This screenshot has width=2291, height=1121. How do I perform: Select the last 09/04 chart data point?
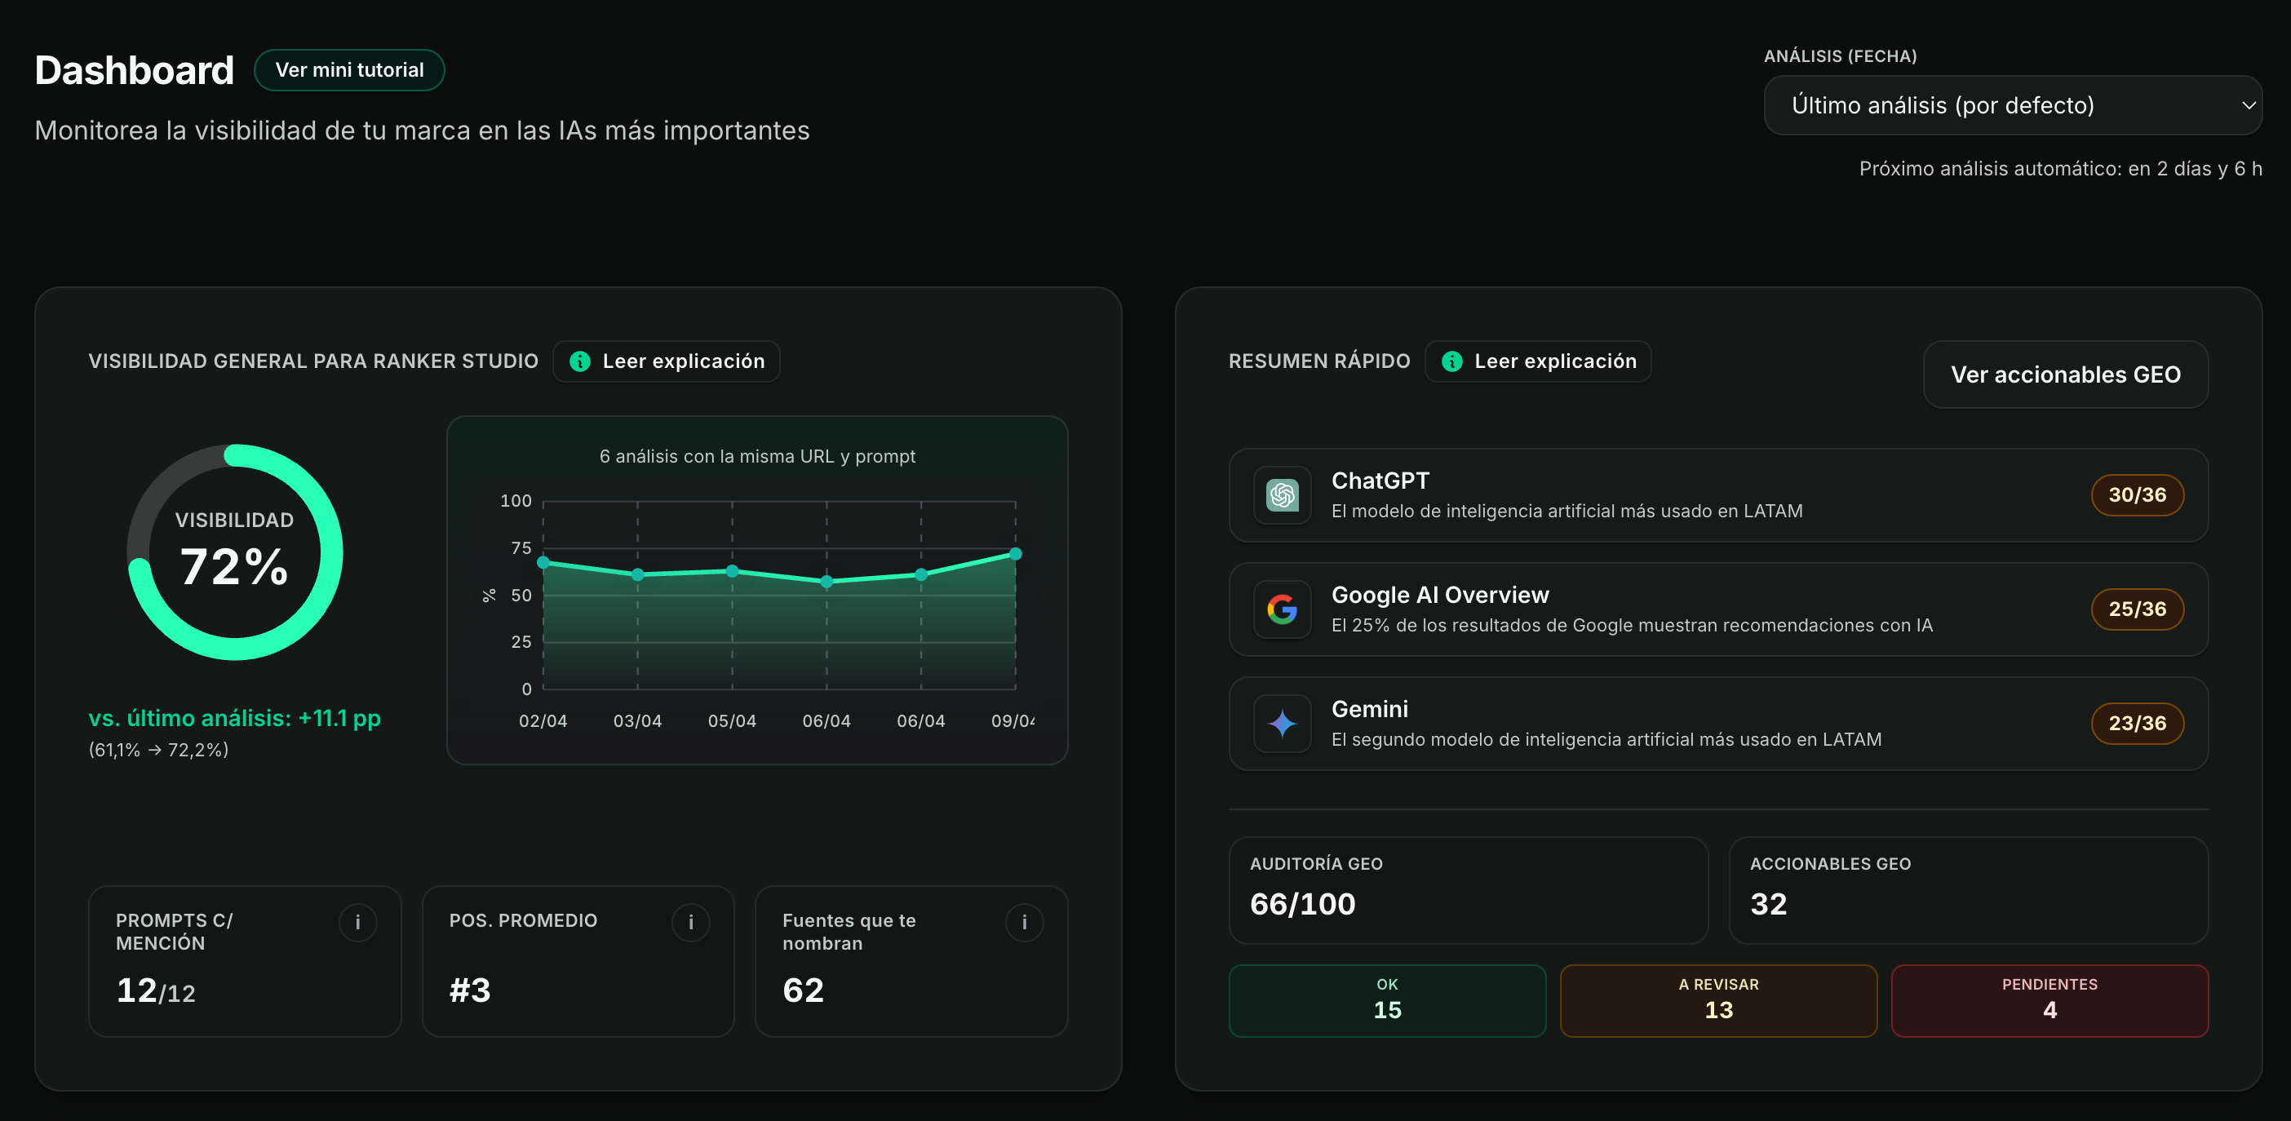coord(1016,554)
